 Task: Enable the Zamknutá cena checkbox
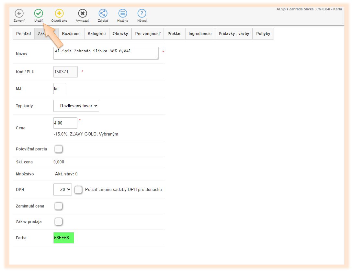coord(59,206)
